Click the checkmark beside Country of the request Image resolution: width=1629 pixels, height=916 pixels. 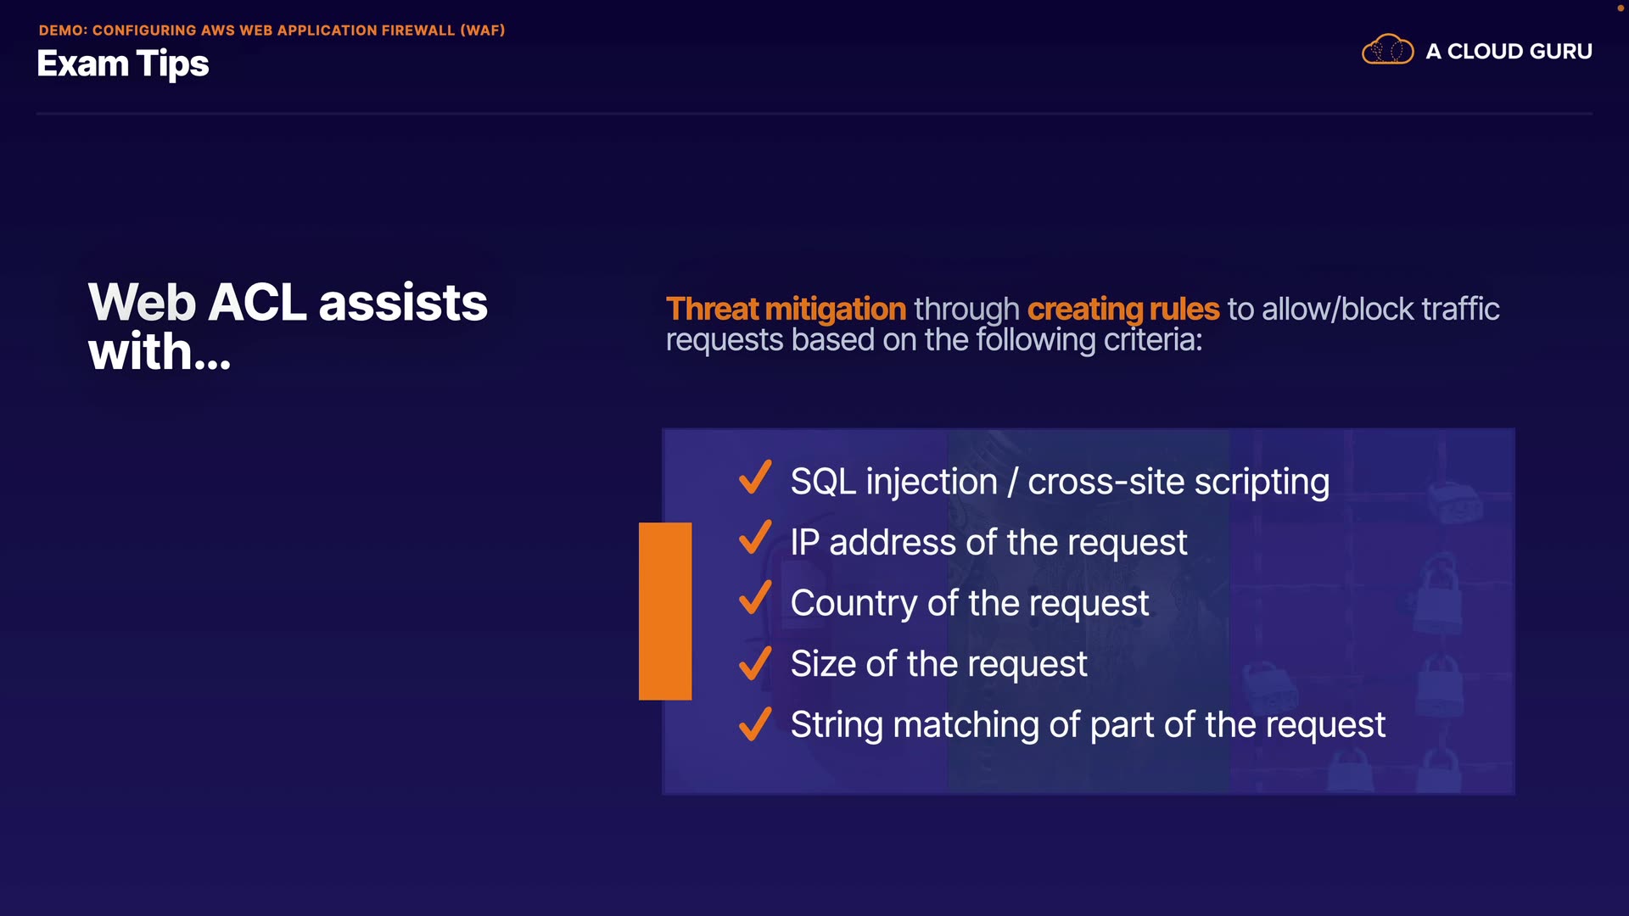coord(754,599)
